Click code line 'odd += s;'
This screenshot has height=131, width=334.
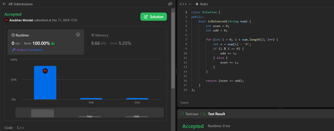point(228,53)
